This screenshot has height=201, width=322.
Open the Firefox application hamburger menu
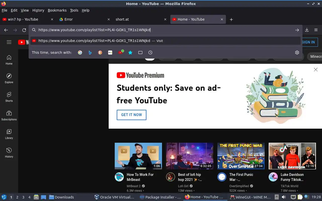coord(316,30)
